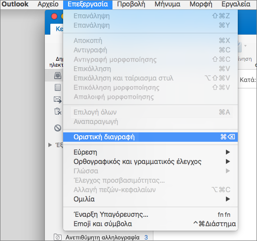The image size is (257, 241).
Task: Open the Drafts folder icon in sidebar
Action: (58, 87)
